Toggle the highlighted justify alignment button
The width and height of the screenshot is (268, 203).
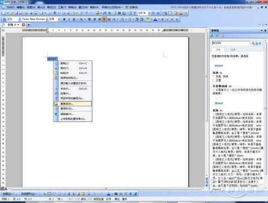105,19
